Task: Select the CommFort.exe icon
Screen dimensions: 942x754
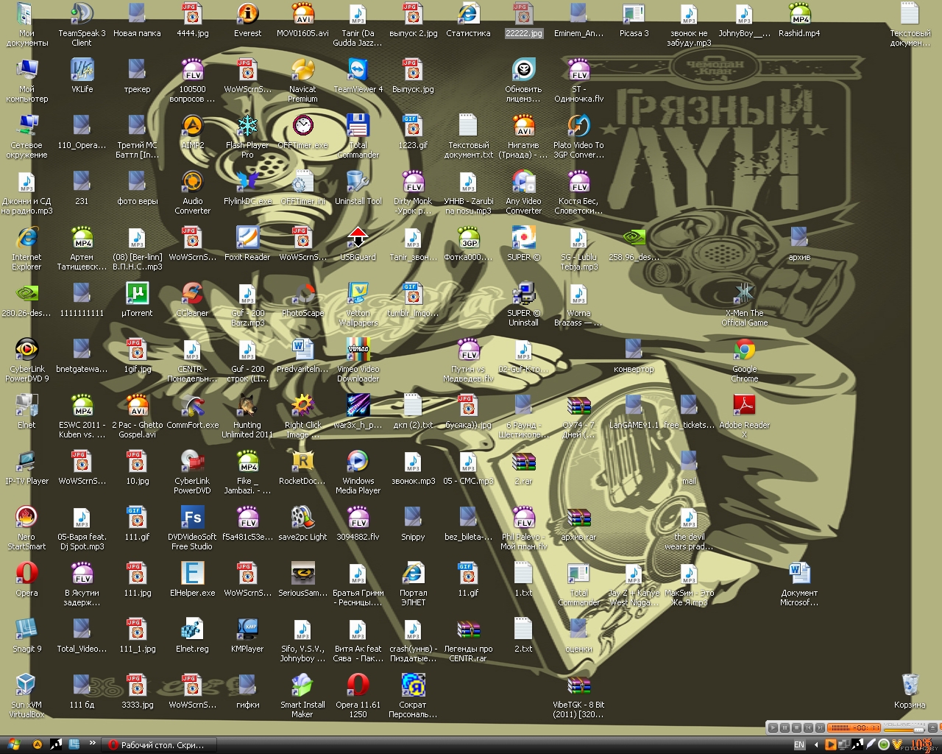Action: coord(192,412)
